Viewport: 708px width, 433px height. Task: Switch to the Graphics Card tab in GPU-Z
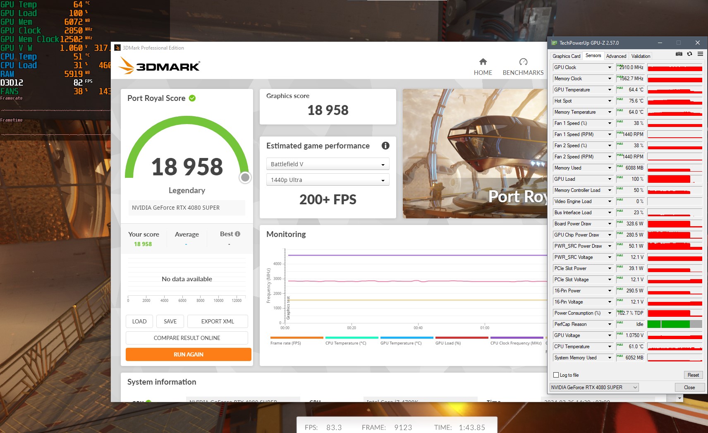[567, 56]
